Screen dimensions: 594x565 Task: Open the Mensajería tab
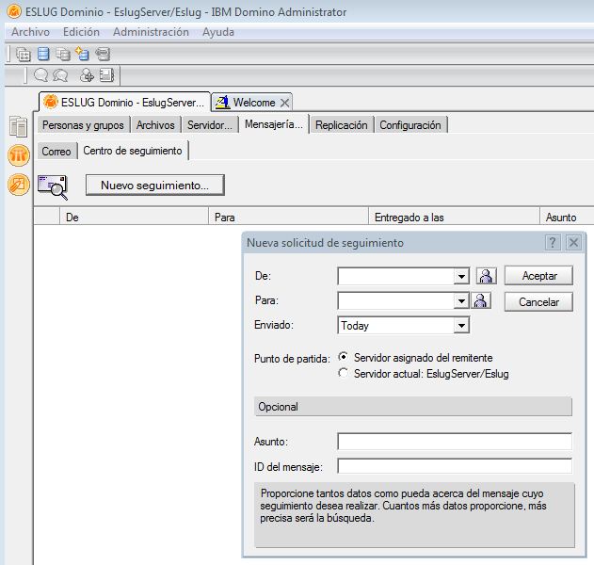point(274,124)
